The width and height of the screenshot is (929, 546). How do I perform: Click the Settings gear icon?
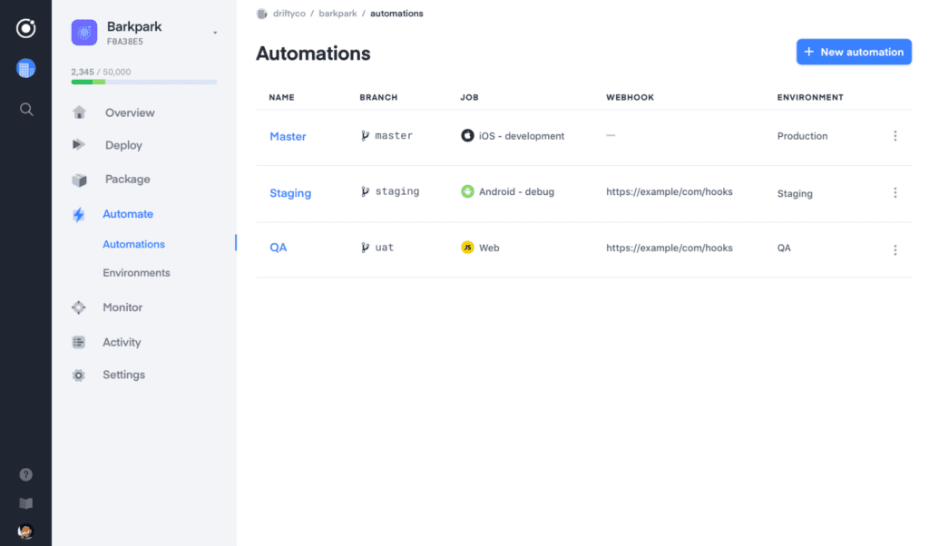(x=78, y=375)
